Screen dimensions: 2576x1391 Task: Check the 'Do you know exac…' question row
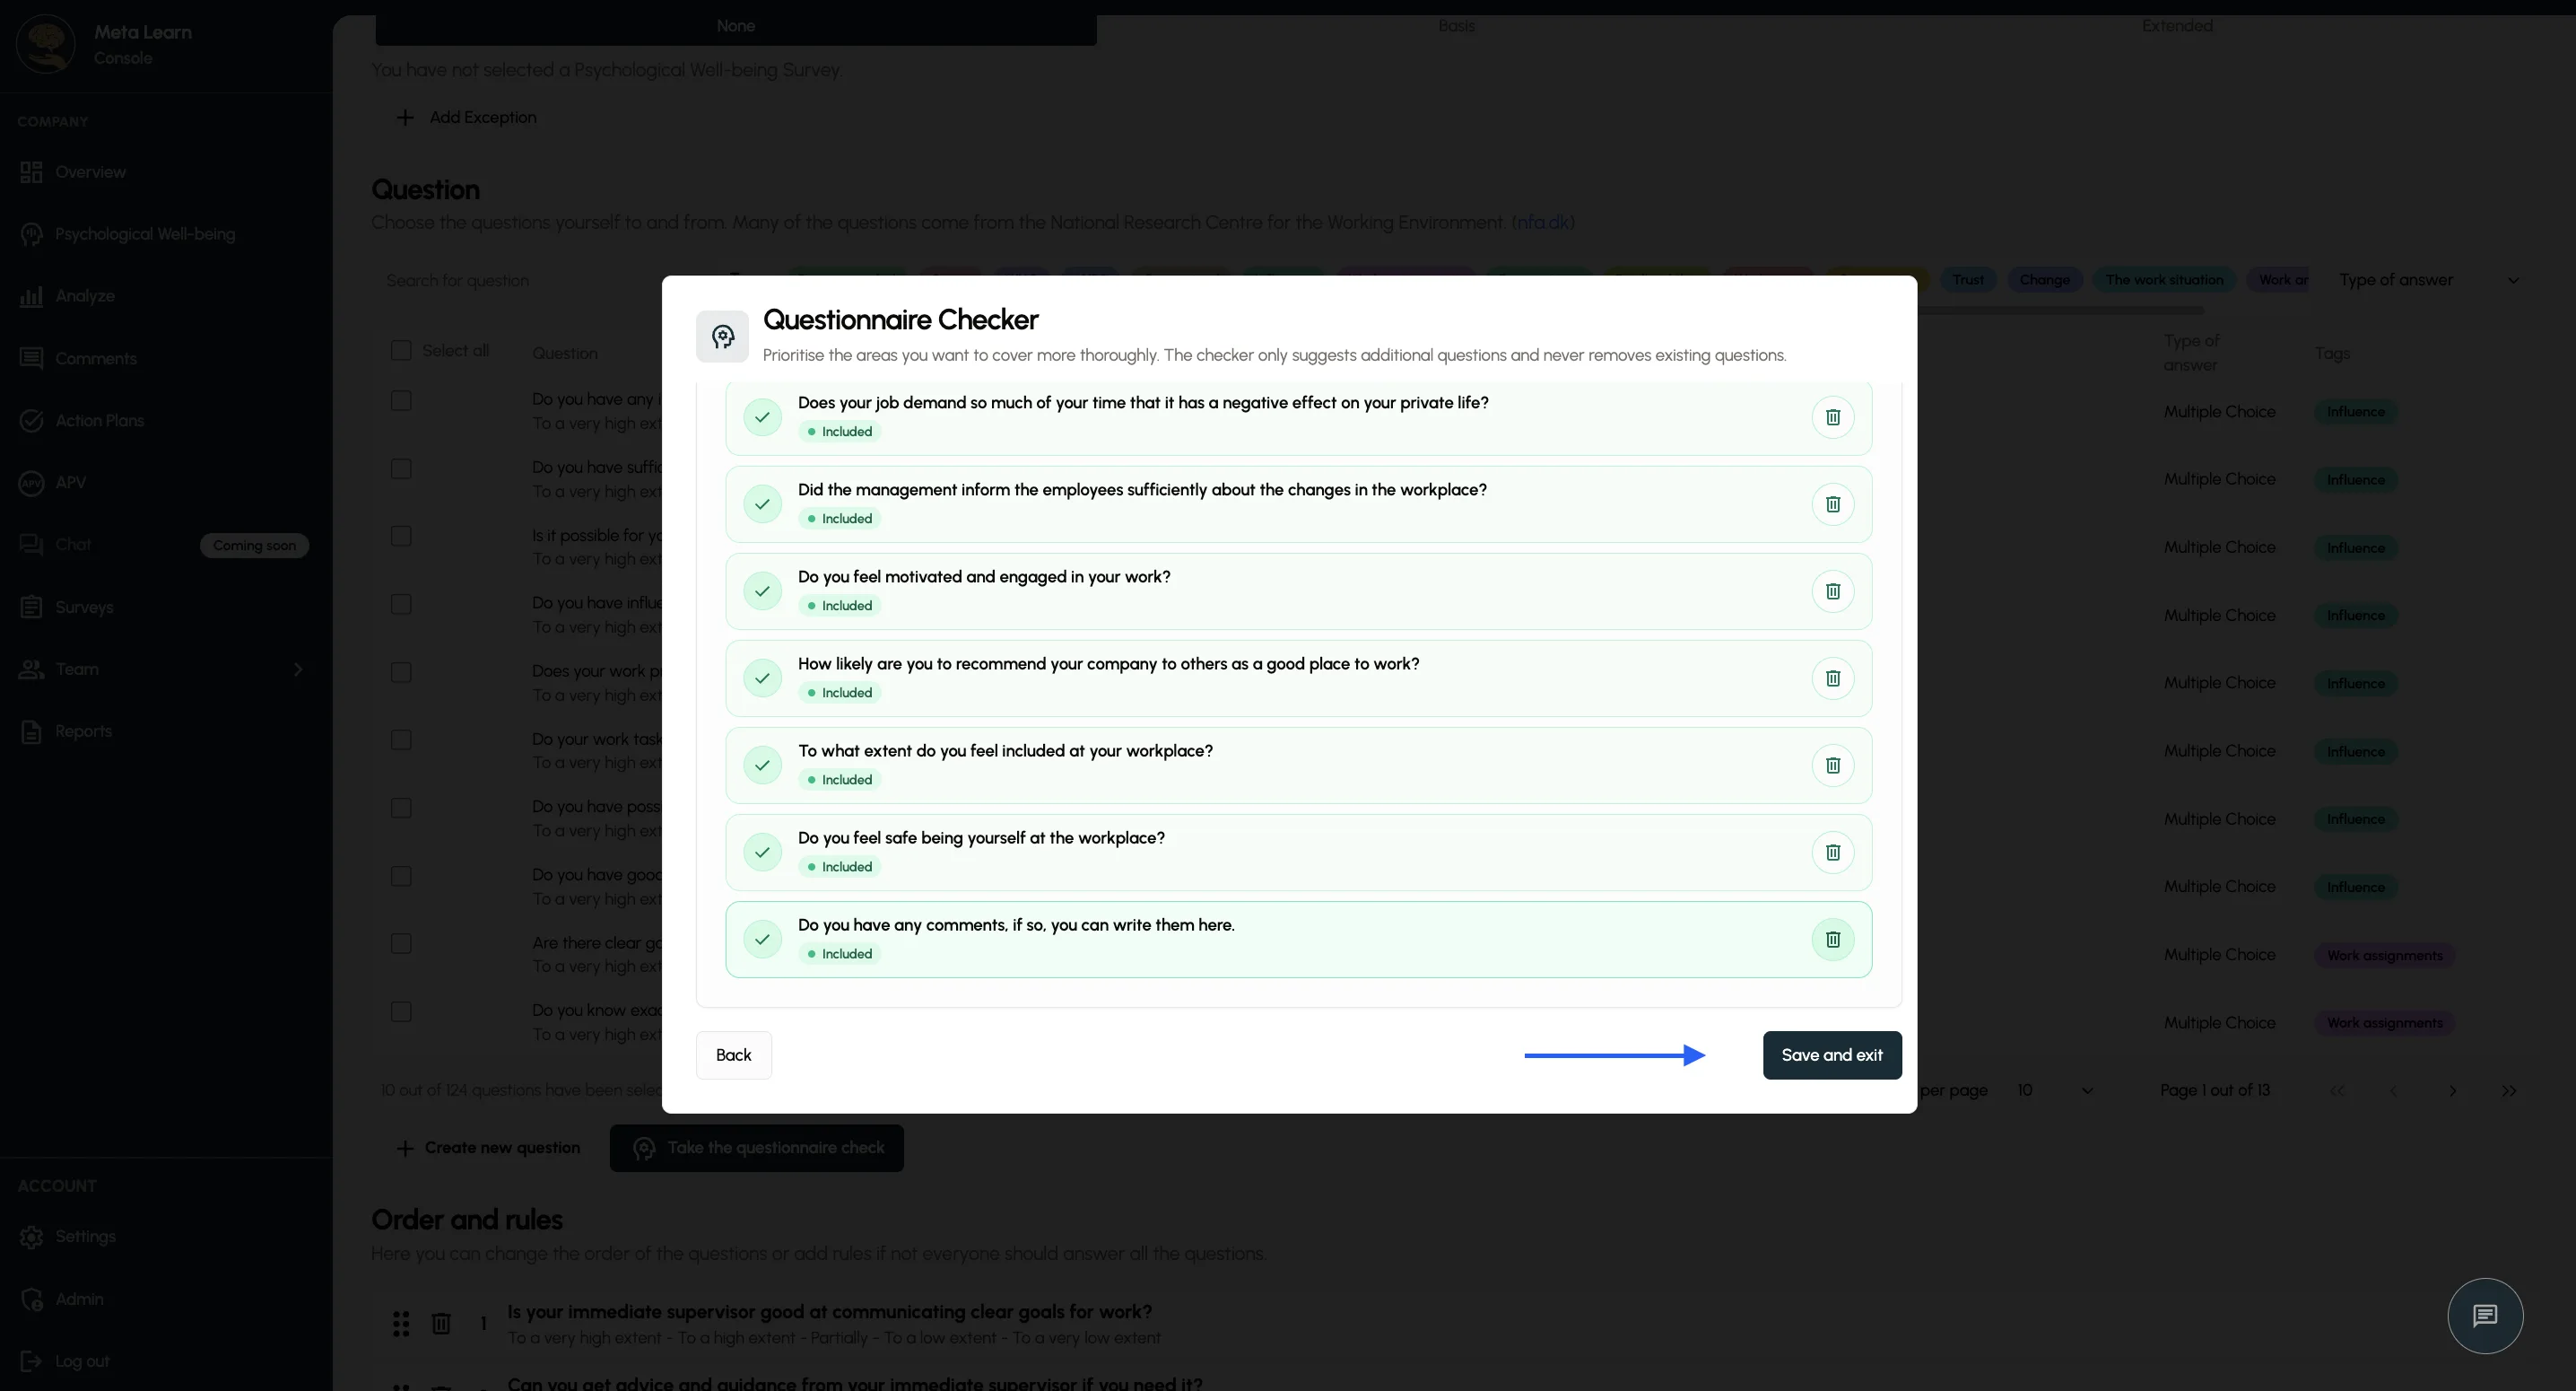pos(401,1011)
